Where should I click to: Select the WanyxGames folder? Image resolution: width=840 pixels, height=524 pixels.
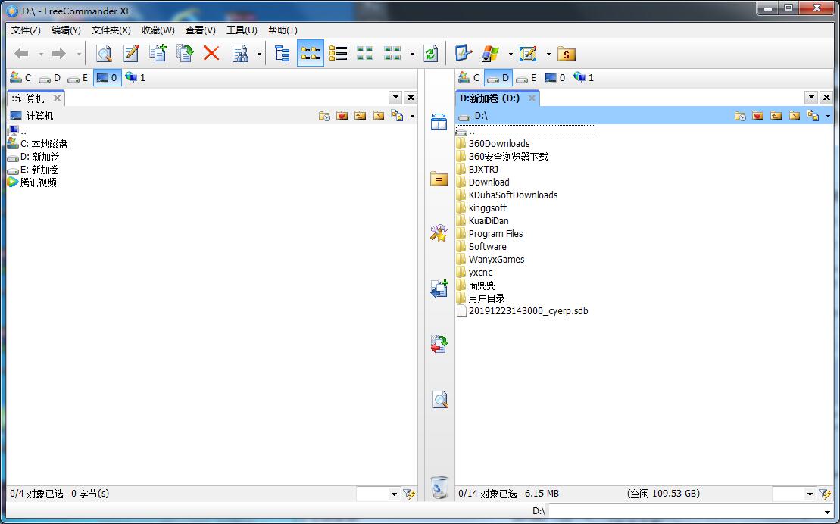click(490, 259)
